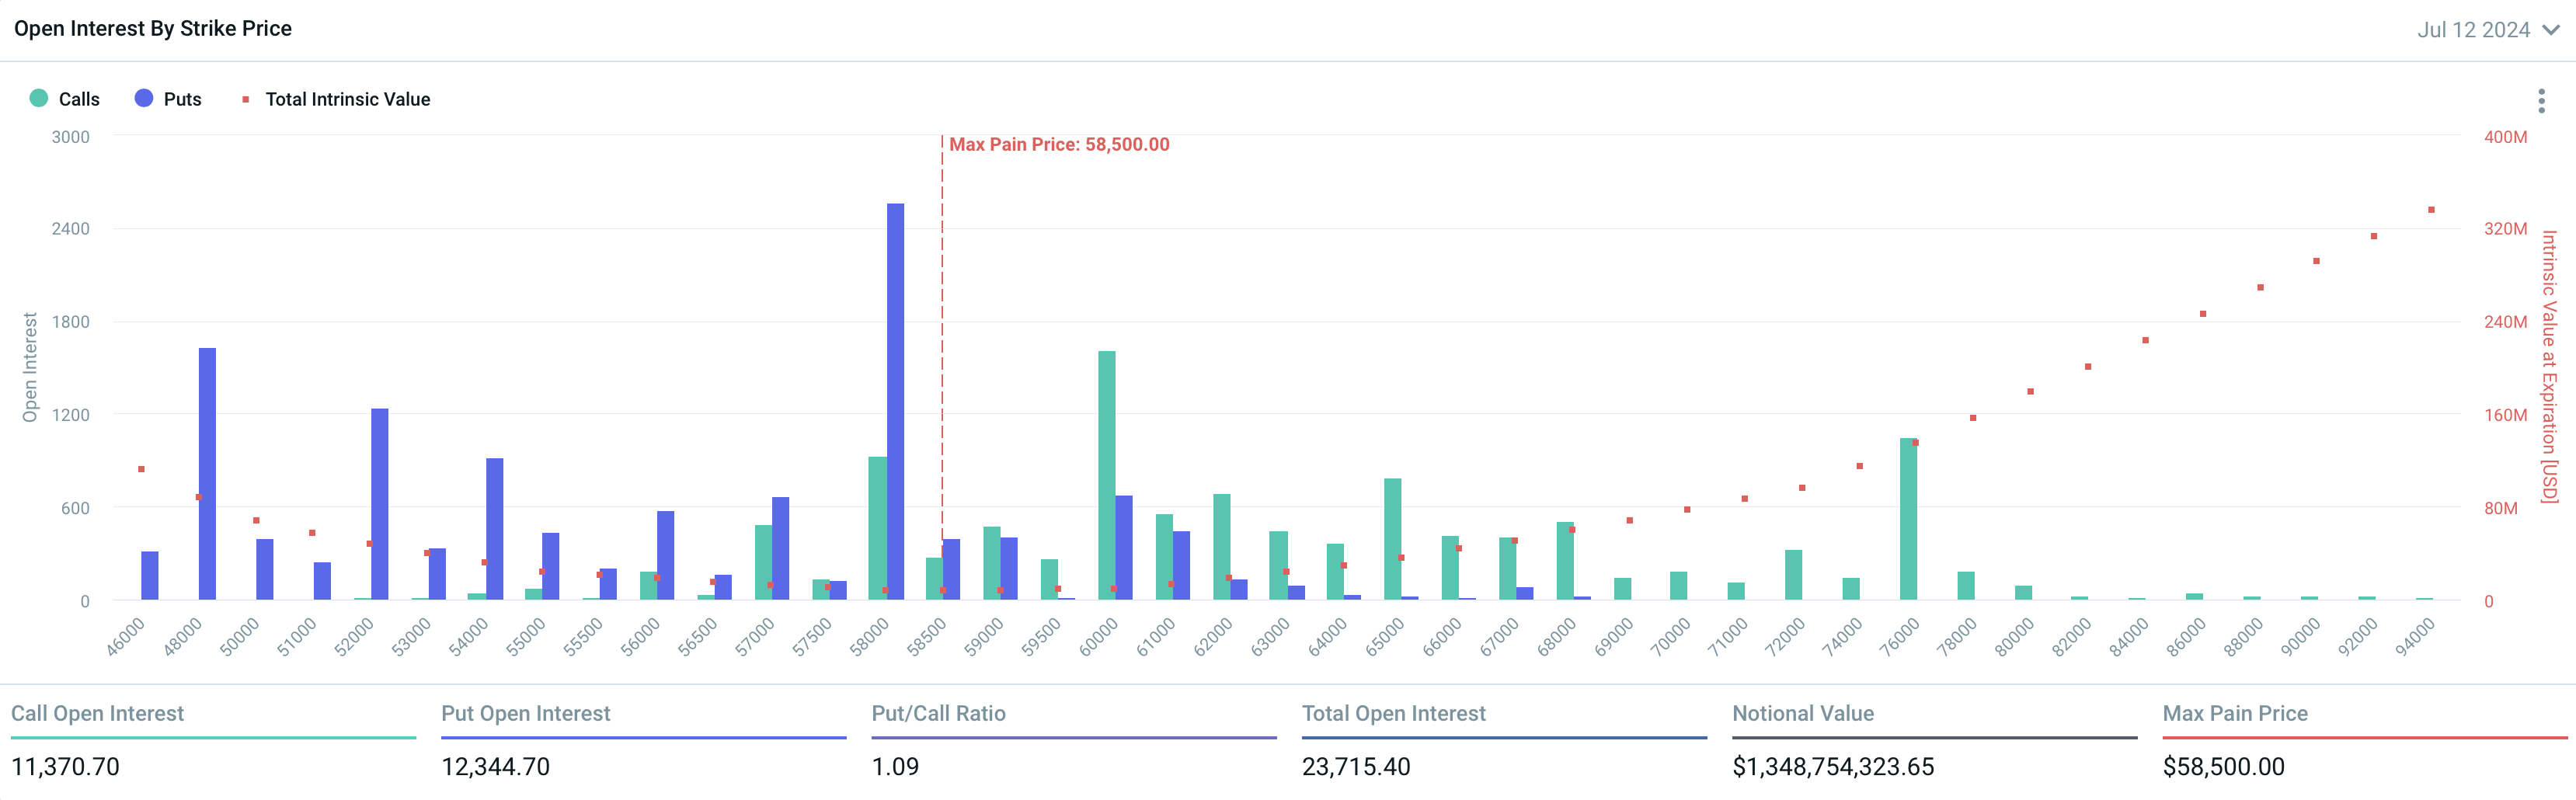
Task: Expand the Jul 12 2024 date chevron
Action: tap(2551, 30)
